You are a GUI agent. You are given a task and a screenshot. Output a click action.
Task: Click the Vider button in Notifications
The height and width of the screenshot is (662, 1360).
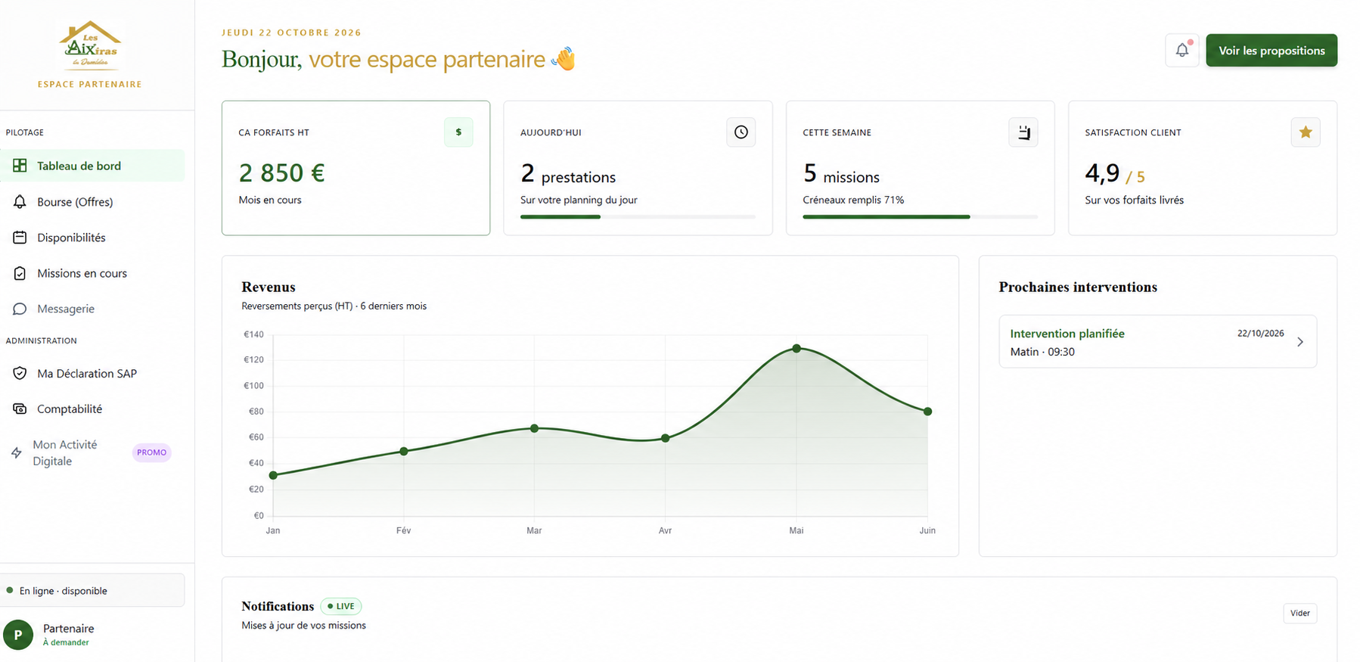click(1300, 613)
